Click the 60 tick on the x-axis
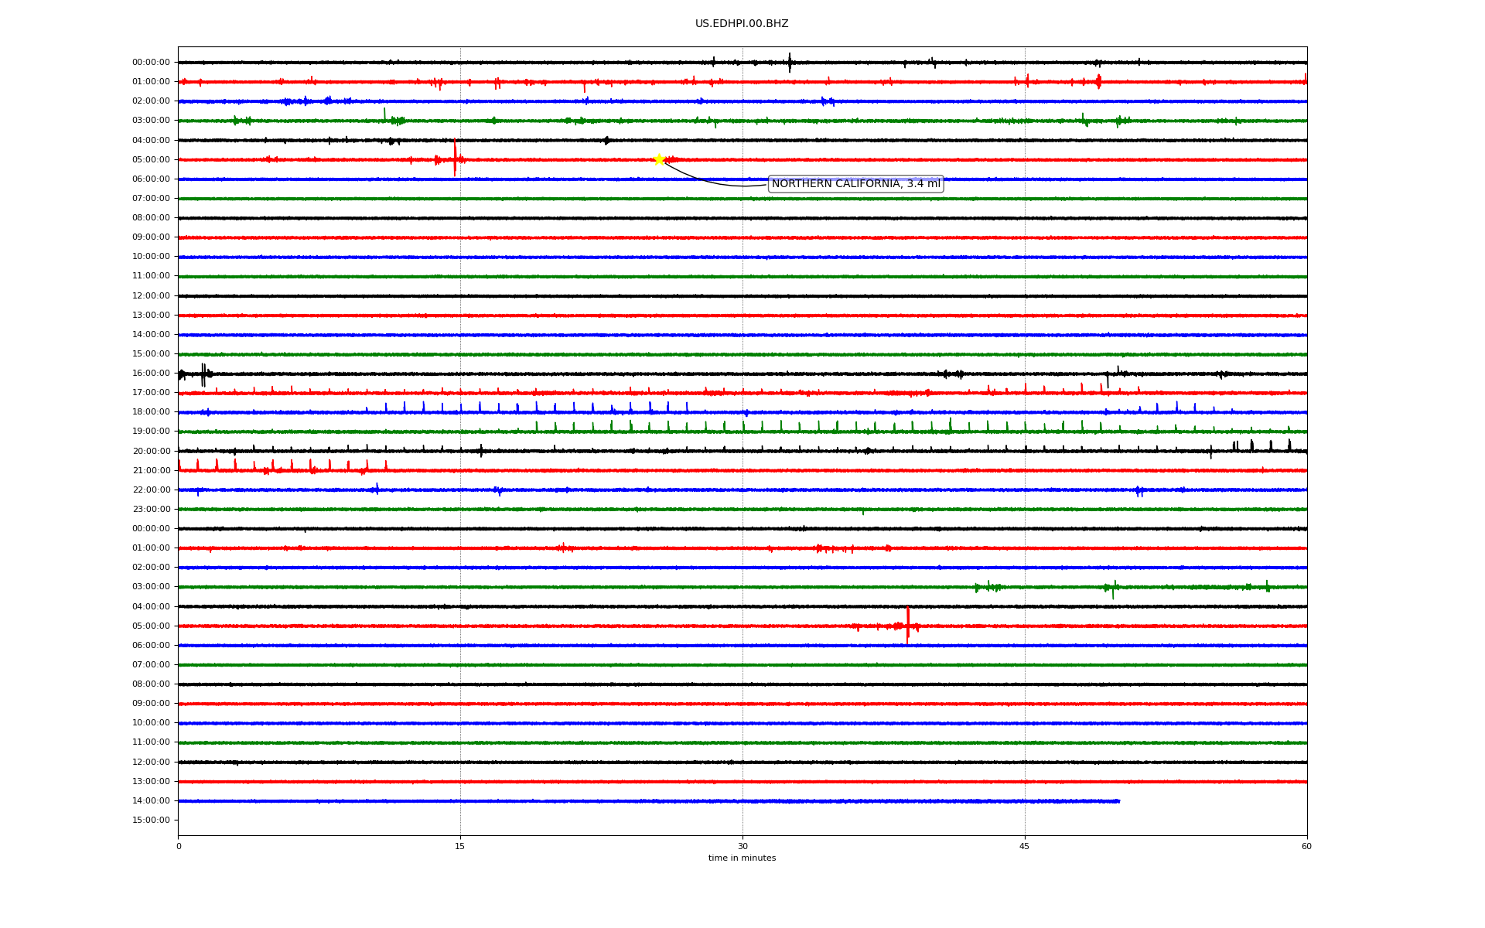Screen dimensions: 1485x928 [x=1306, y=846]
